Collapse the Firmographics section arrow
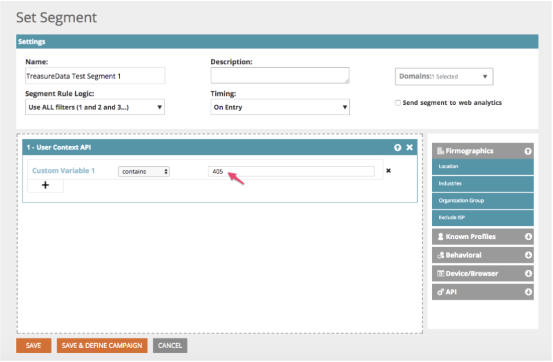553x362 pixels. 528,151
